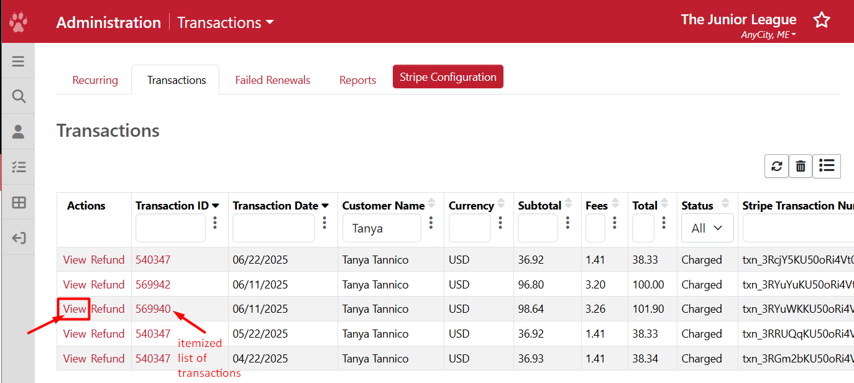Click The Junior League organization name
This screenshot has width=854, height=383.
[738, 19]
